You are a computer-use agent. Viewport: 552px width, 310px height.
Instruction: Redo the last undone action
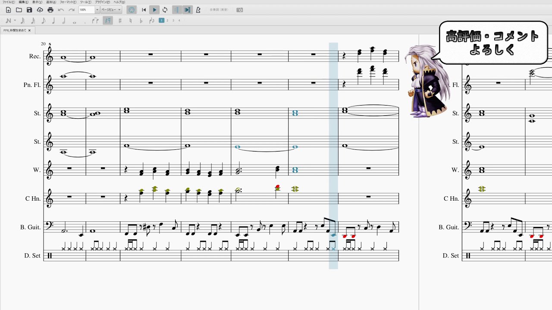point(72,10)
